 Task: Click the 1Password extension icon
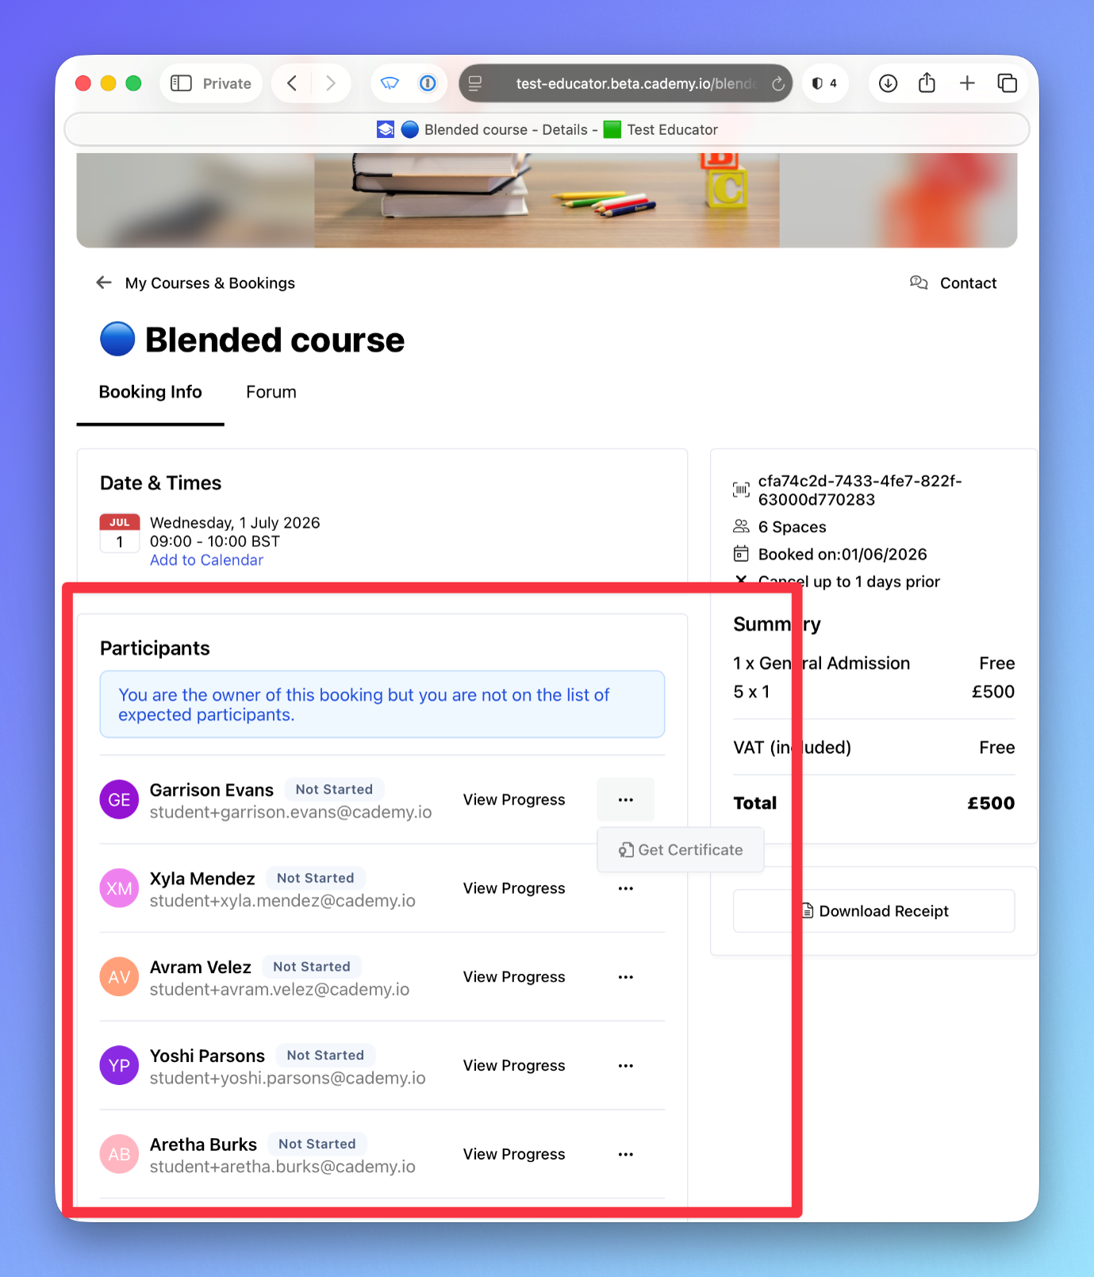tap(428, 83)
